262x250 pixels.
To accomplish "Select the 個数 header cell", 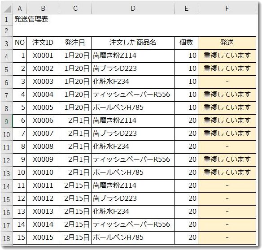I will pos(186,43).
